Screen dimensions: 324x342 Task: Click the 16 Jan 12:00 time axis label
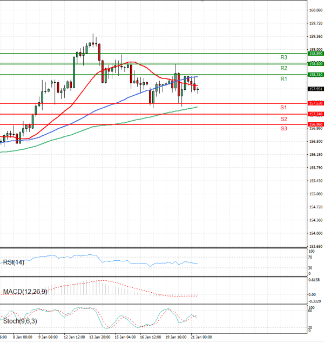click(150, 336)
